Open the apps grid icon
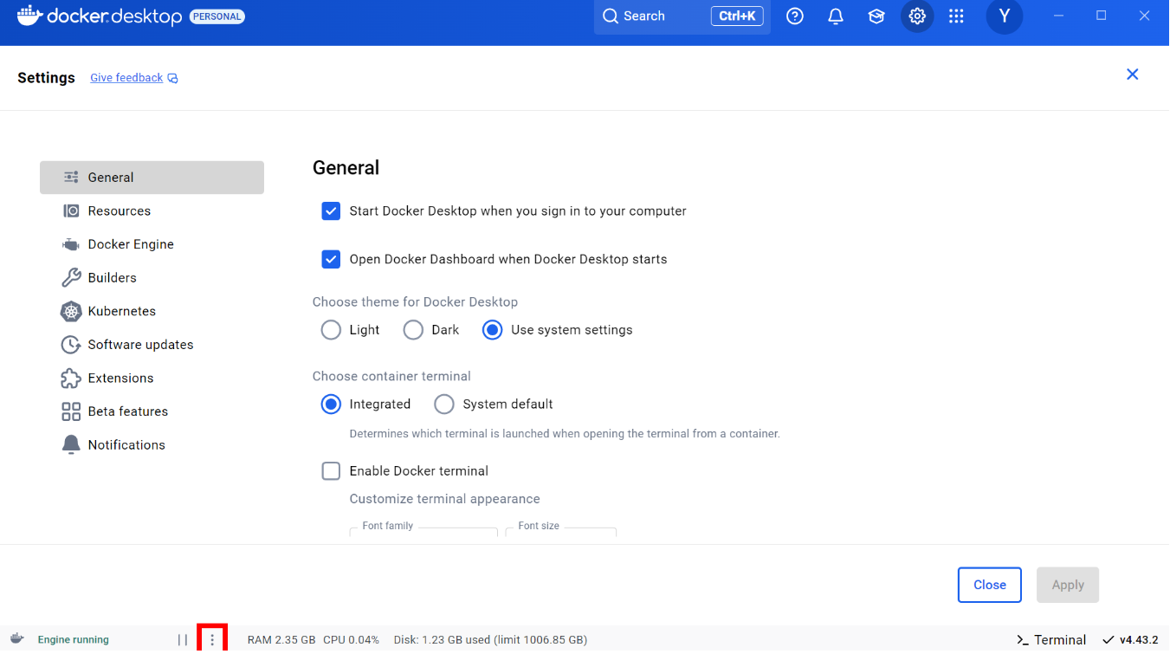 tap(956, 16)
